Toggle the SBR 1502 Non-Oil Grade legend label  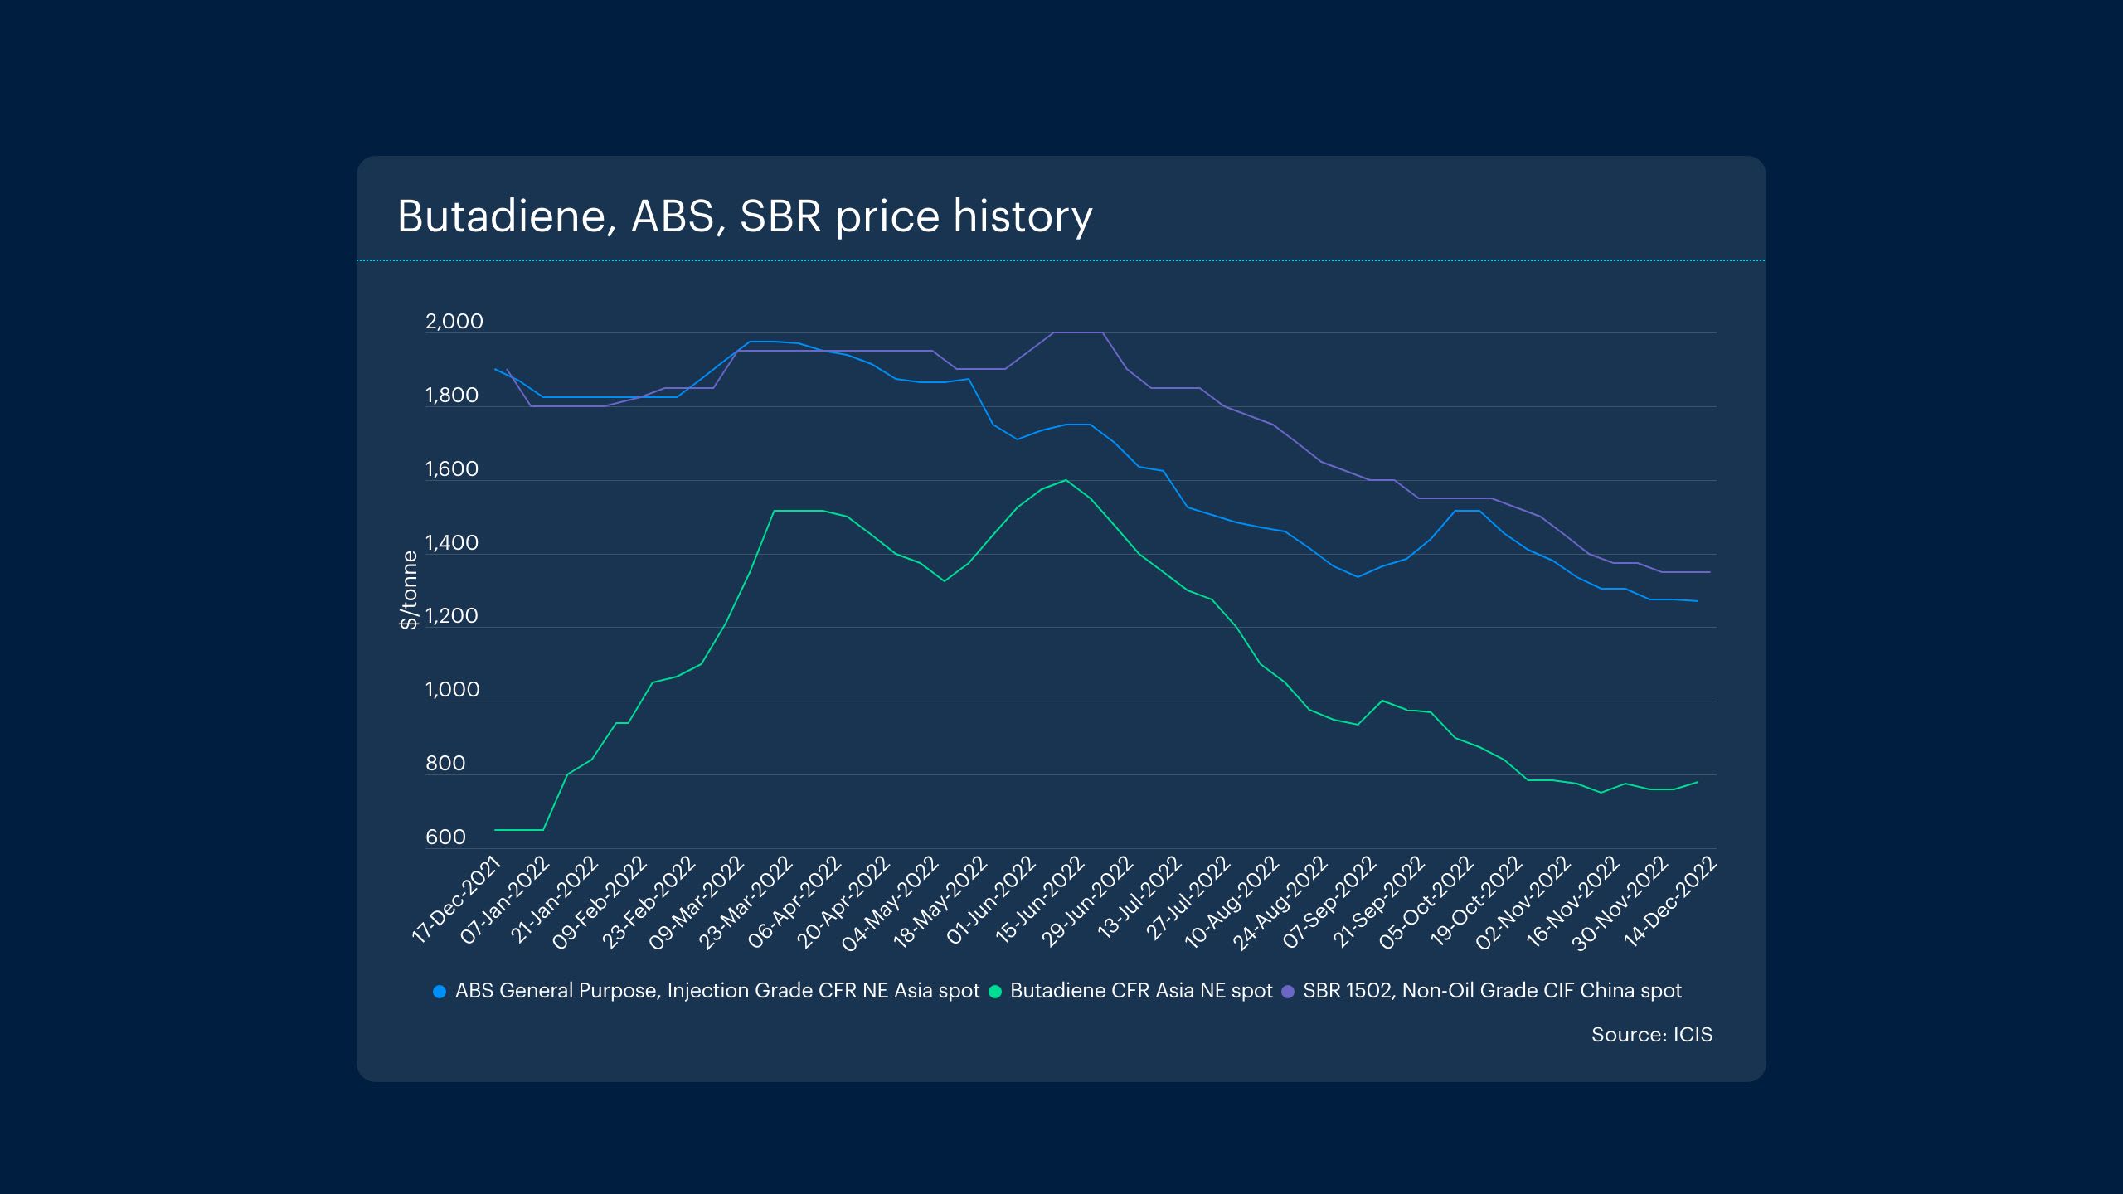[1492, 991]
